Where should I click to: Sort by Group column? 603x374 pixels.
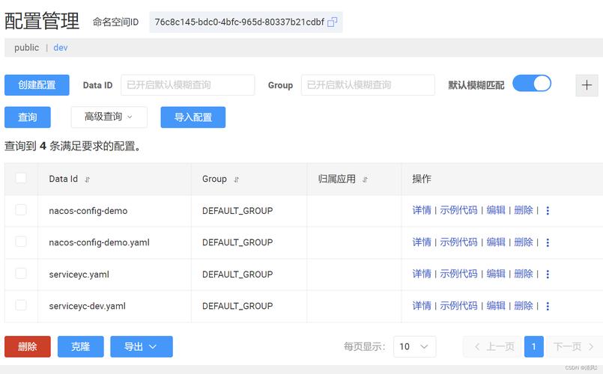coord(237,180)
